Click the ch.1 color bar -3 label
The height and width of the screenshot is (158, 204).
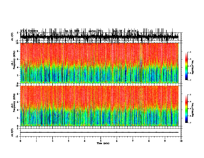[190, 52]
